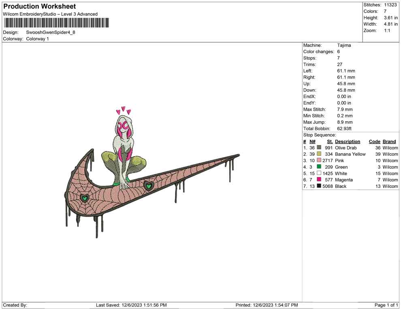
Task: Click the Production Worksheet title
Action: [x=40, y=6]
